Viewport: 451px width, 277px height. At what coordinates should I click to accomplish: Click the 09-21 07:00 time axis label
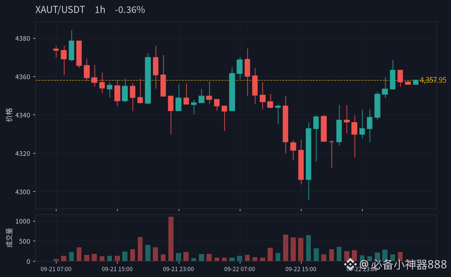click(56, 269)
